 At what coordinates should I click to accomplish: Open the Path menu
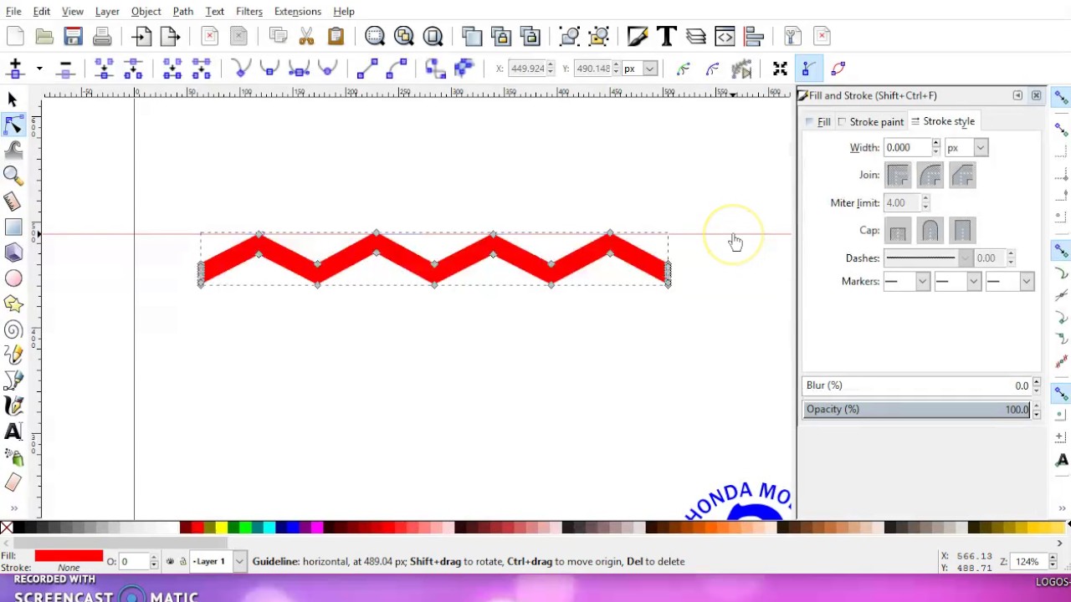tap(182, 12)
